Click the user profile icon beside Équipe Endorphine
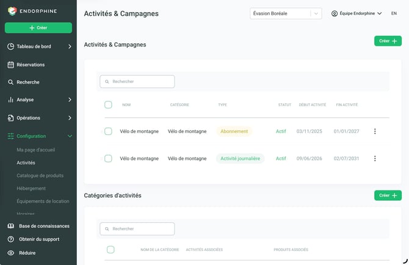Viewport: 409px width, 265px height. [335, 13]
